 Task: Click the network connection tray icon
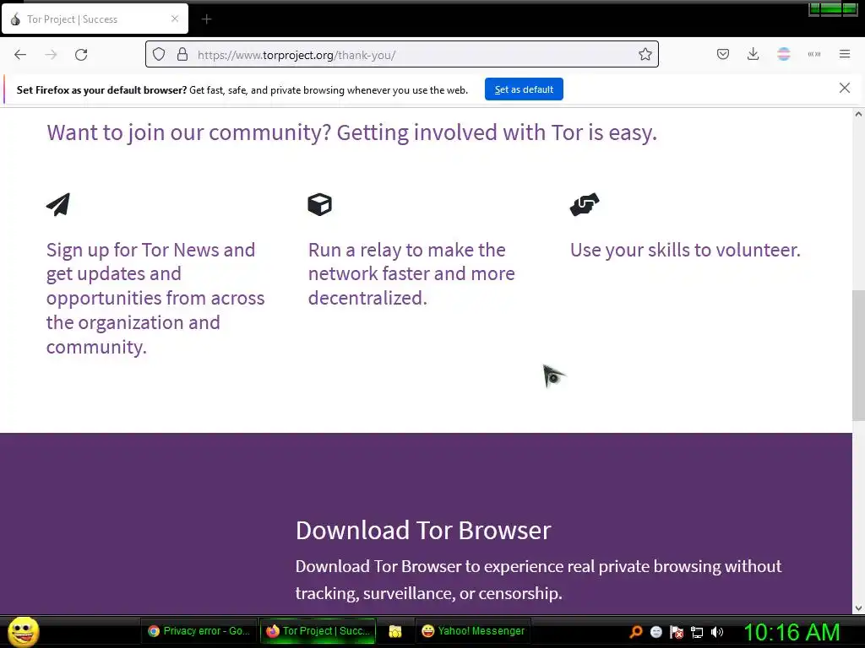point(697,632)
